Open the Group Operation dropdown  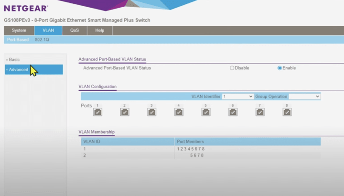pyautogui.click(x=304, y=96)
